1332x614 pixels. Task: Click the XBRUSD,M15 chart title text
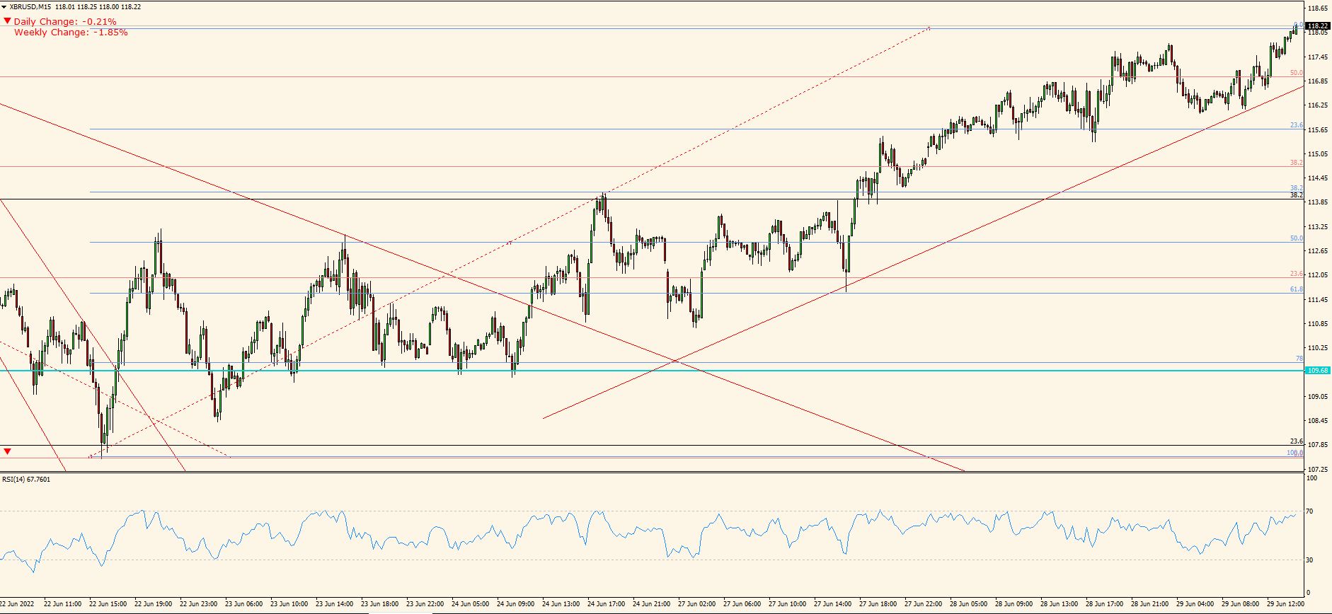30,7
